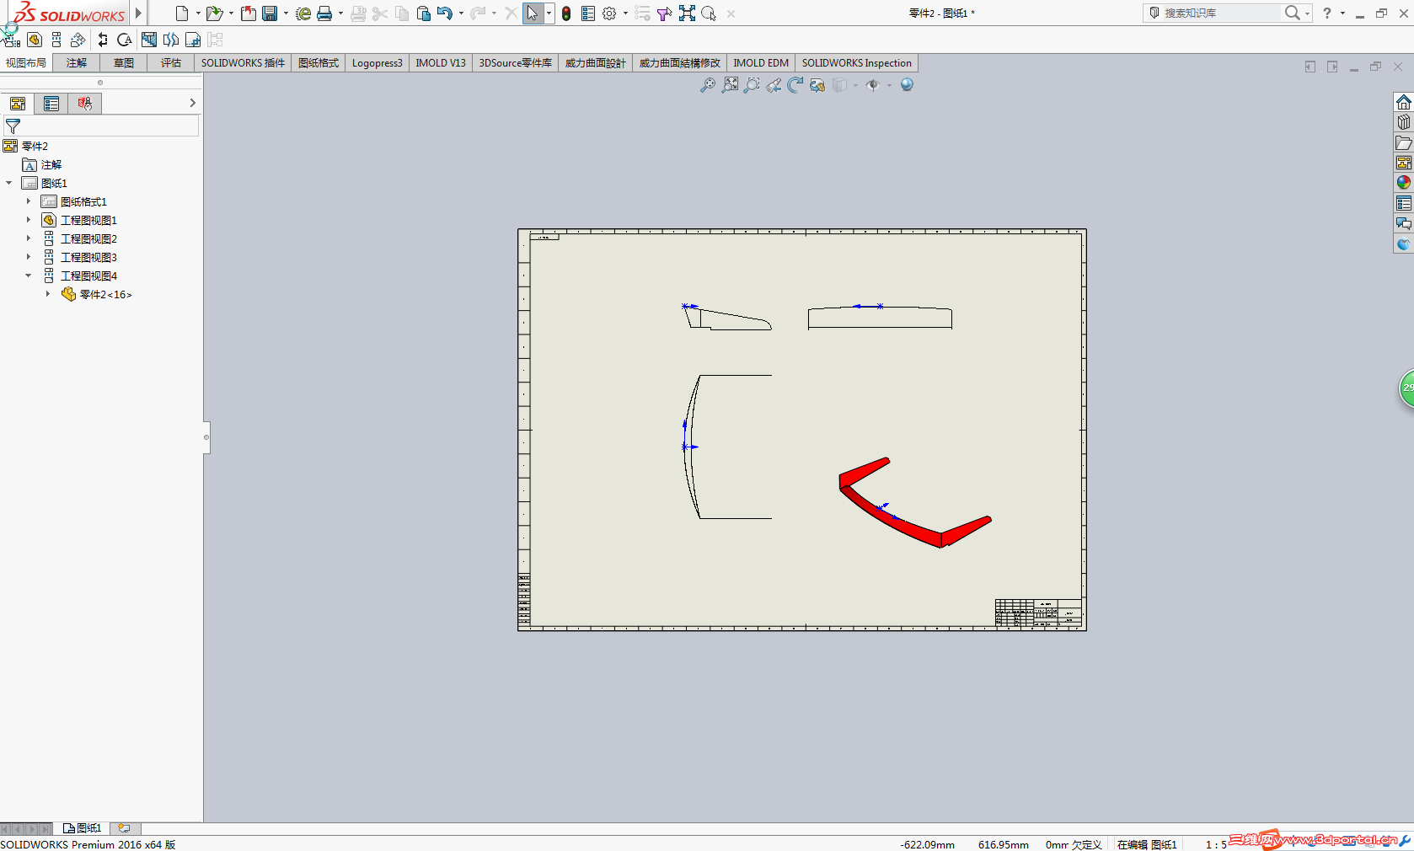Expand the SOLIDWORKS menu flyout arrow
This screenshot has width=1414, height=851.
[139, 13]
